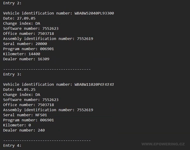The width and height of the screenshot is (190, 150).
Task: Click Program number 006901 in Entry 3
Action: point(28,120)
